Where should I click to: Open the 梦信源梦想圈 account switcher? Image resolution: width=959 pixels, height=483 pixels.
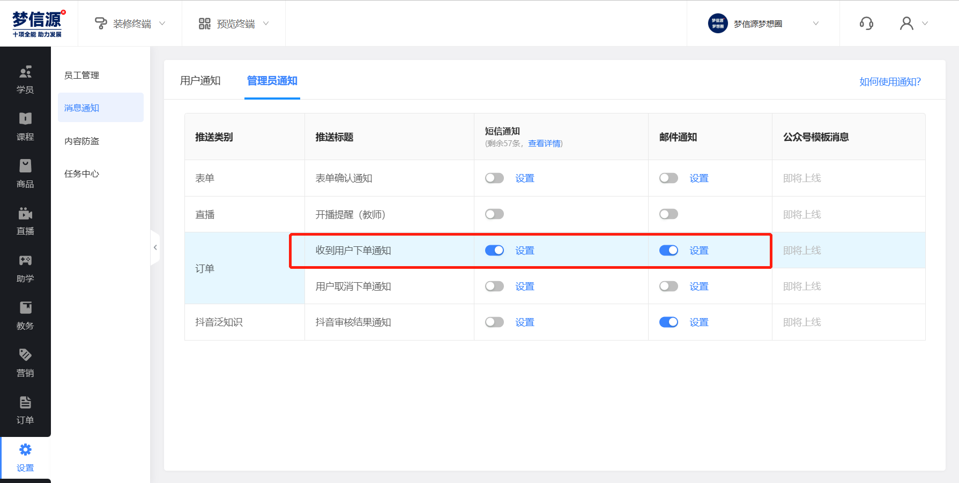click(x=763, y=24)
